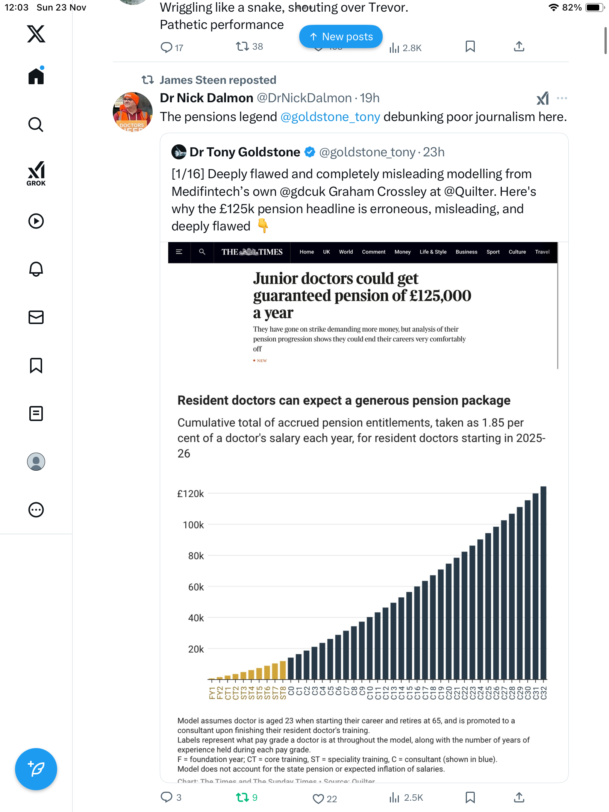
Task: Open the @goldstone_tony mention link
Action: pos(330,117)
